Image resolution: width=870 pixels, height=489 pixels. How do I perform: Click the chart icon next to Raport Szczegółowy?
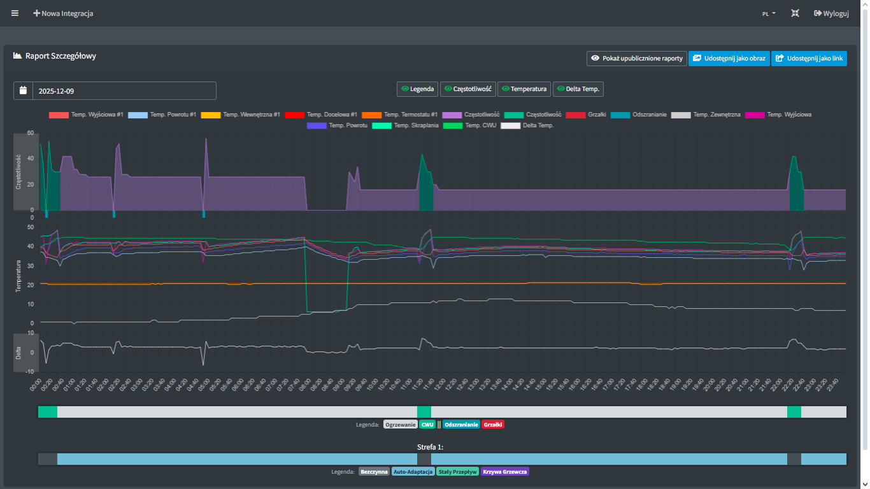(18, 56)
